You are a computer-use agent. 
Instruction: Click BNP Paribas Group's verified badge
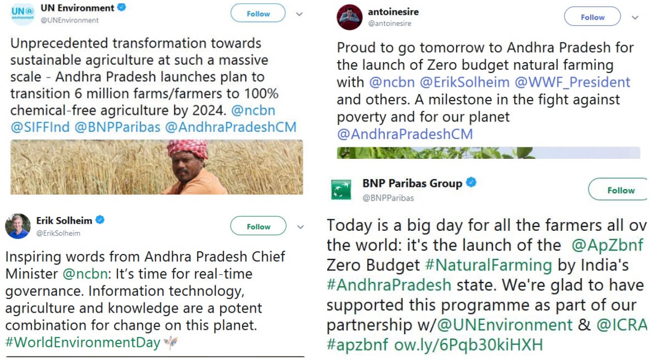(471, 183)
